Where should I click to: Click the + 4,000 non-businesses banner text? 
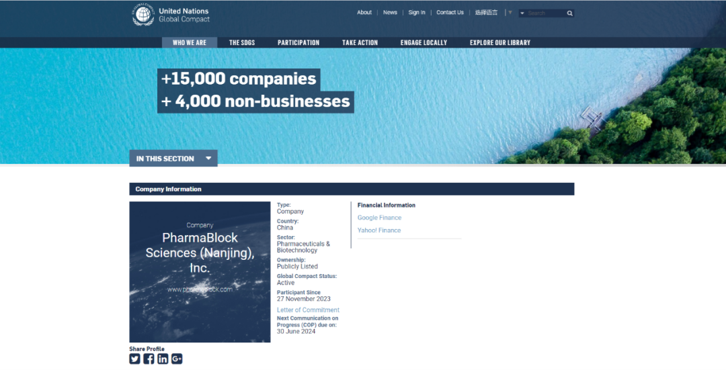255,101
